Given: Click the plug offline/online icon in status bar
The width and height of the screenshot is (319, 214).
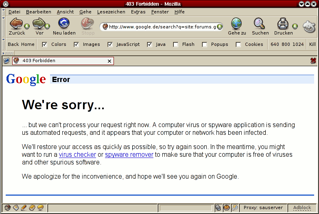Looking at the screenshot, I should click(218, 208).
